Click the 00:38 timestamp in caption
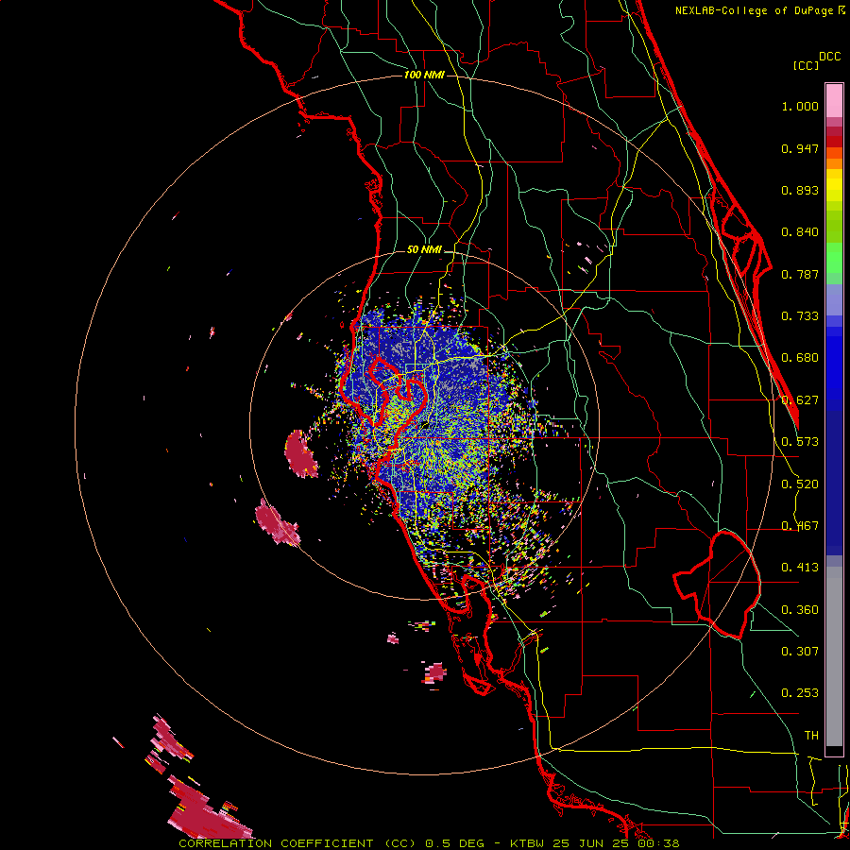Screen dimensions: 850x850 click(656, 843)
